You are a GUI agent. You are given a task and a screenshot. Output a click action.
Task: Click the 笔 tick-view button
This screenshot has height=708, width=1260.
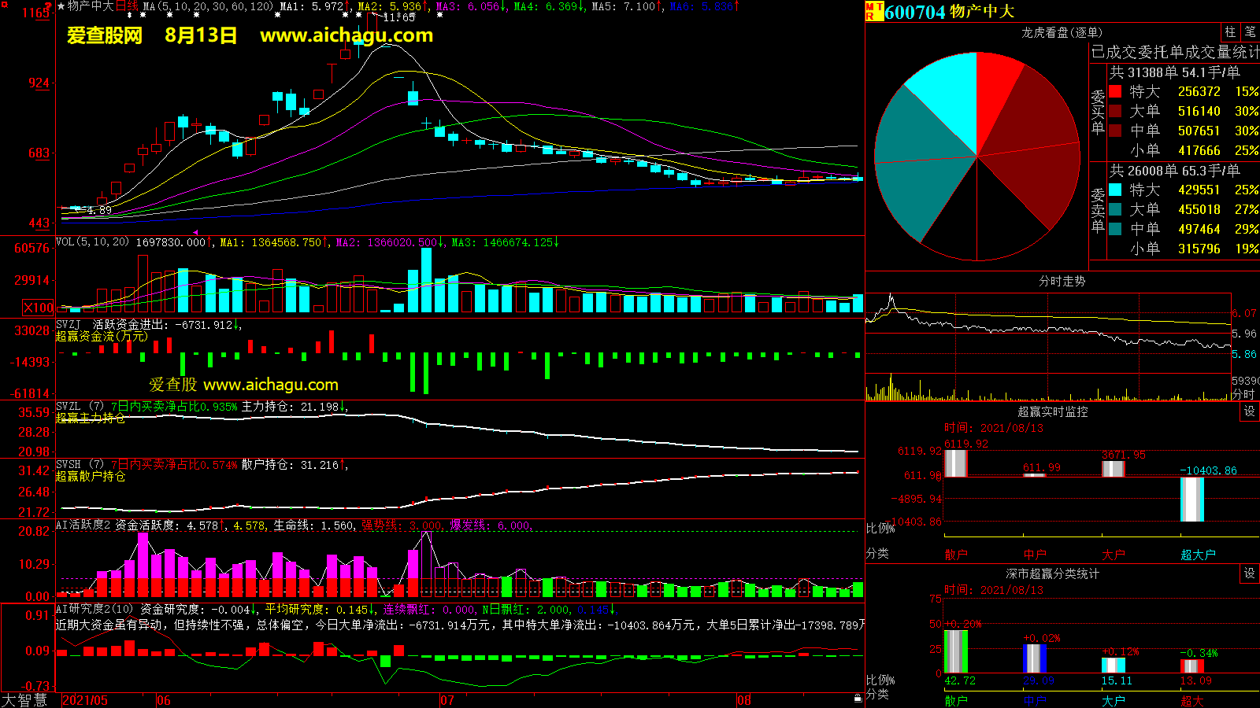tap(1250, 32)
